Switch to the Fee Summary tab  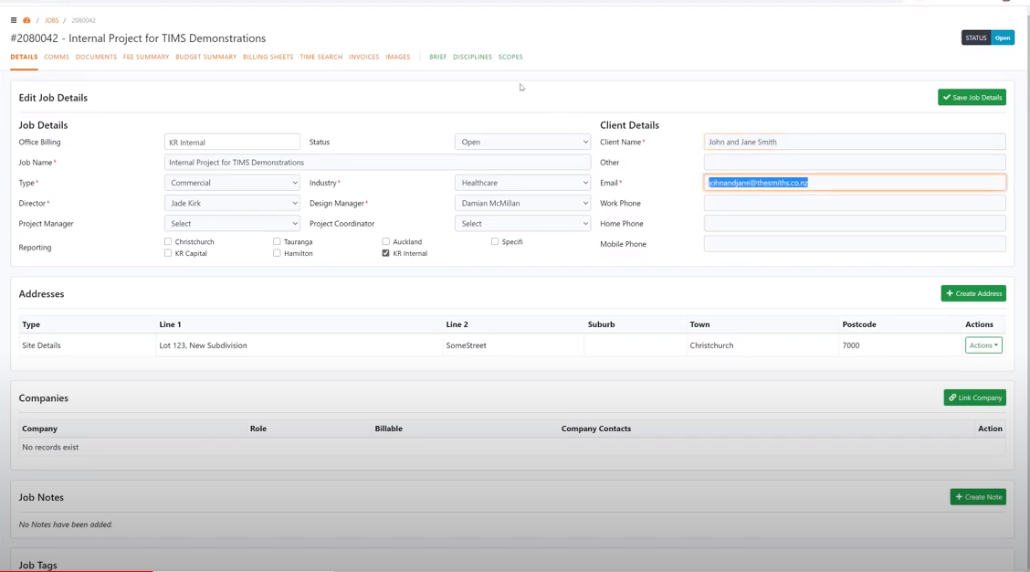click(x=146, y=57)
